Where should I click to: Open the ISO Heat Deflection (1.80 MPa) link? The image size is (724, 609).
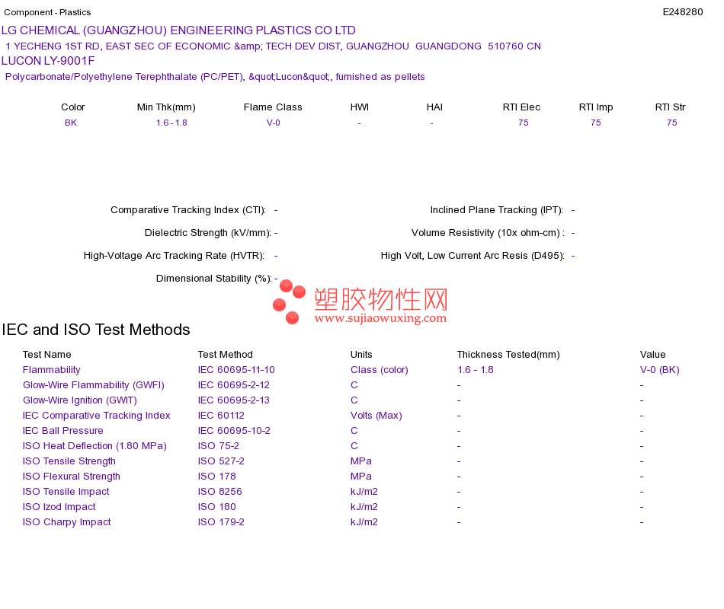tap(95, 445)
